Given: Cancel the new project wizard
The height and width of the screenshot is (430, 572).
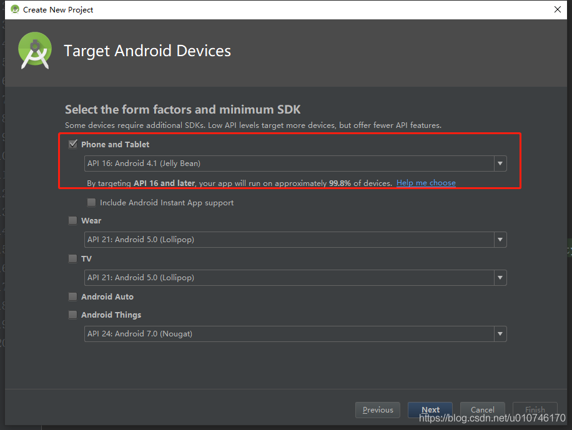Looking at the screenshot, I should (x=482, y=410).
